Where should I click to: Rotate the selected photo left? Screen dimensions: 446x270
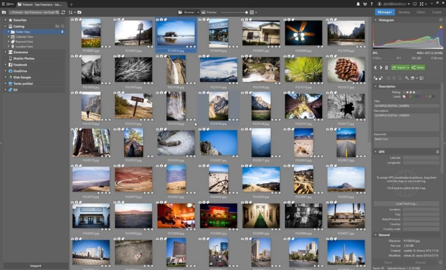[x=375, y=78]
